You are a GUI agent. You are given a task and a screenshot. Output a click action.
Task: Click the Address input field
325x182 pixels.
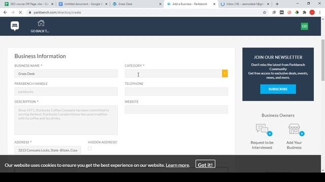coord(48,150)
